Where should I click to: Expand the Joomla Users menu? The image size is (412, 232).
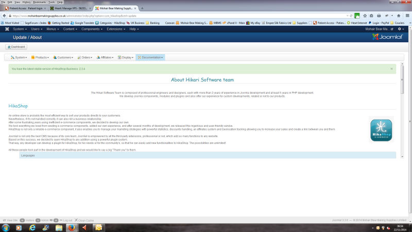(37, 29)
